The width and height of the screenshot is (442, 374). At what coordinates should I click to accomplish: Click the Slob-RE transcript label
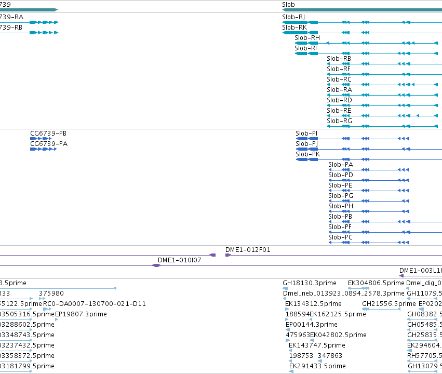339,111
